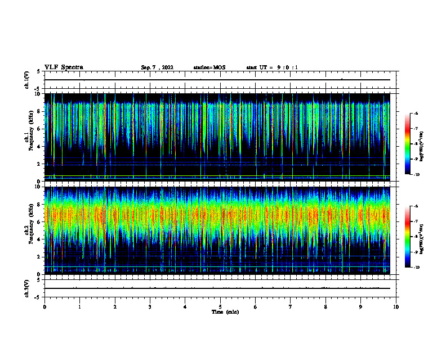The image size is (446, 344).
Task: Click the 'Time (min)' axis label
Action: pyautogui.click(x=225, y=312)
